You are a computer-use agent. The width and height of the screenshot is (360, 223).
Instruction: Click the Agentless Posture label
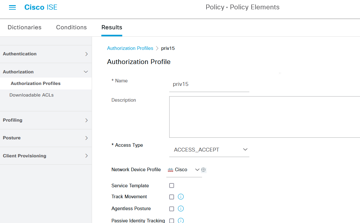click(x=131, y=209)
